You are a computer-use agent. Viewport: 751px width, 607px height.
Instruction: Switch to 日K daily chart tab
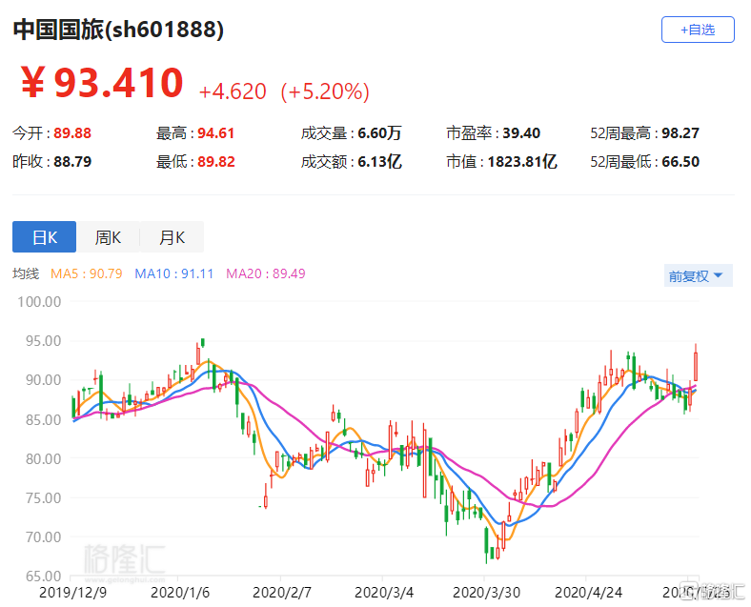44,236
